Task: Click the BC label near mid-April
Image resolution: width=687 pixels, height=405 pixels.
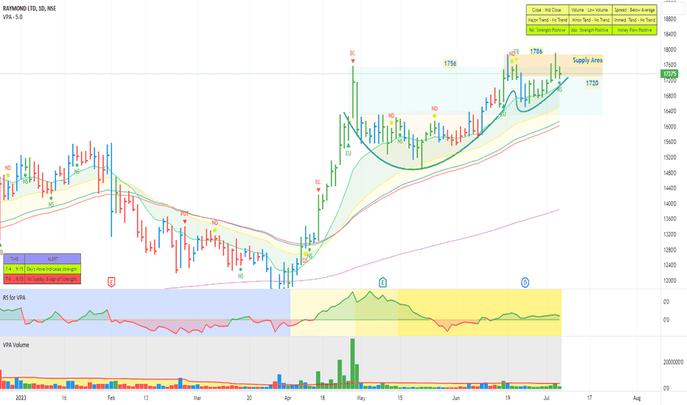Action: click(x=318, y=182)
